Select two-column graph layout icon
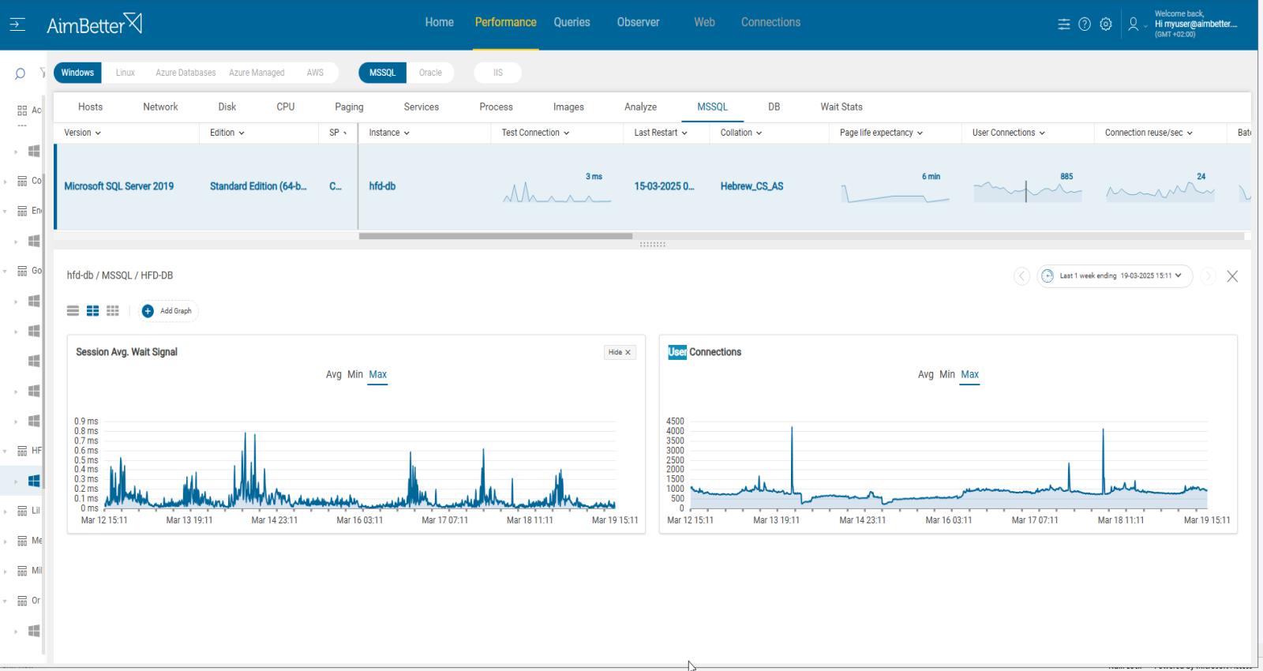This screenshot has height=671, width=1263. point(92,311)
